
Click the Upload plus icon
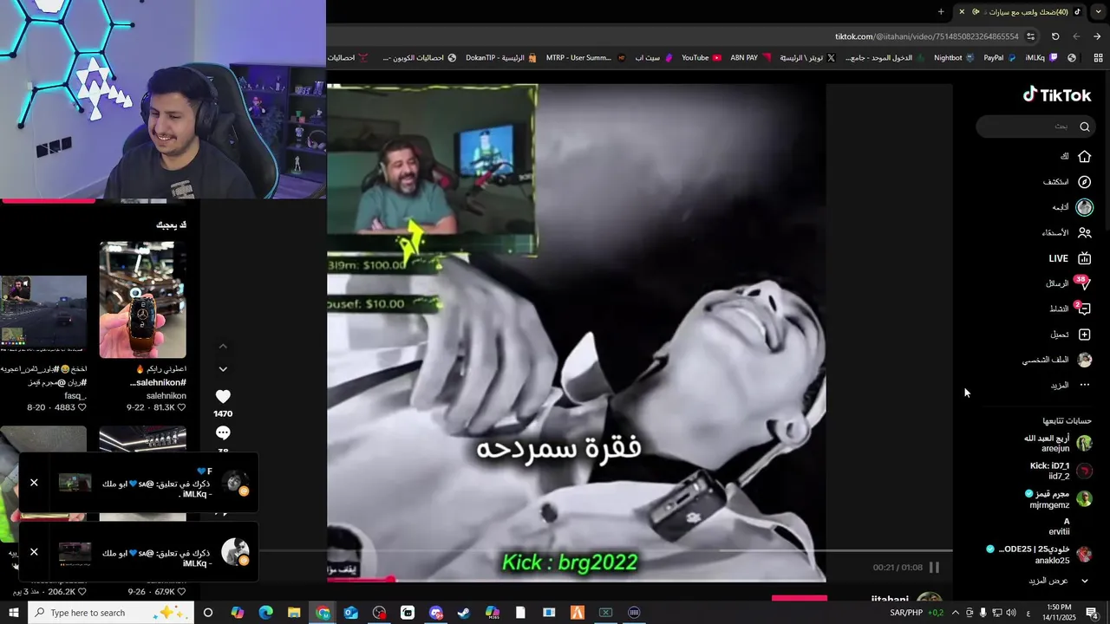click(1084, 335)
